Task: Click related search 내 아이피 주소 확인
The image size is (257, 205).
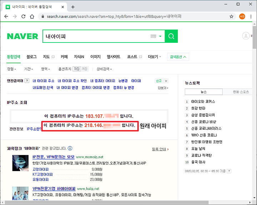Action: pyautogui.click(x=72, y=81)
